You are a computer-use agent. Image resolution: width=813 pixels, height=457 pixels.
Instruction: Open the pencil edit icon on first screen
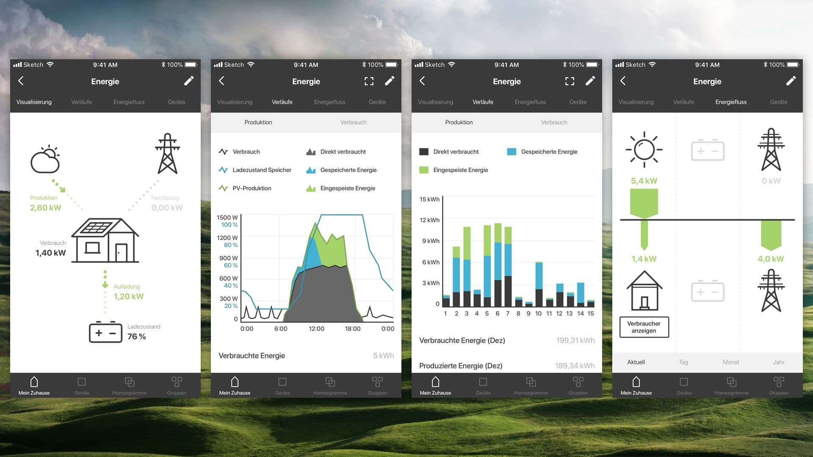tap(189, 81)
